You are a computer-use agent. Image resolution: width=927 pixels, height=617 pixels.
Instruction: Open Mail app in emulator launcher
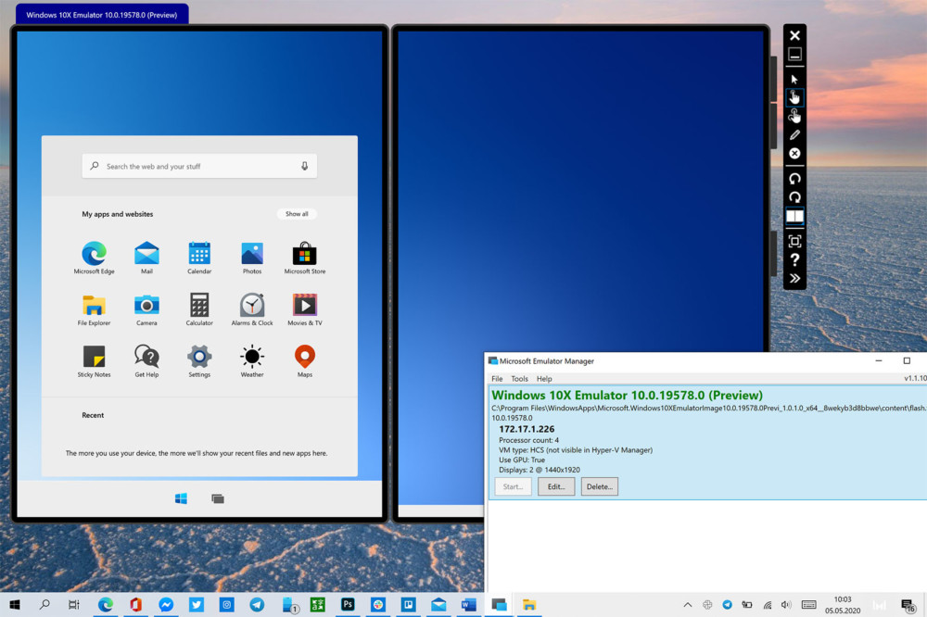click(146, 258)
